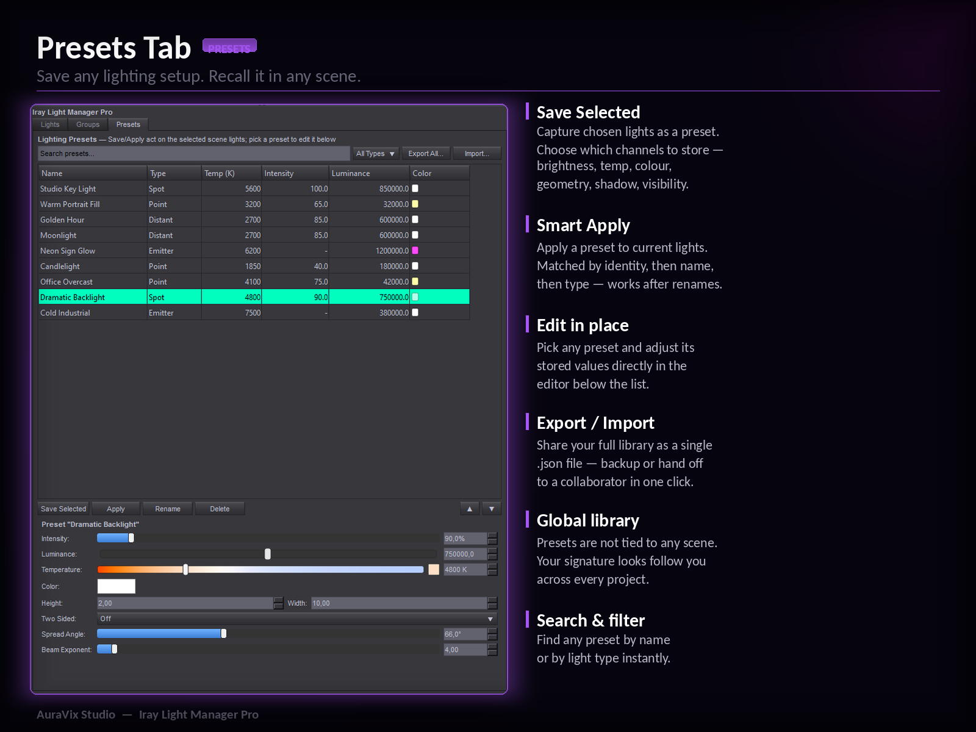Click the Save Selected button
The image size is (976, 732).
coord(63,509)
